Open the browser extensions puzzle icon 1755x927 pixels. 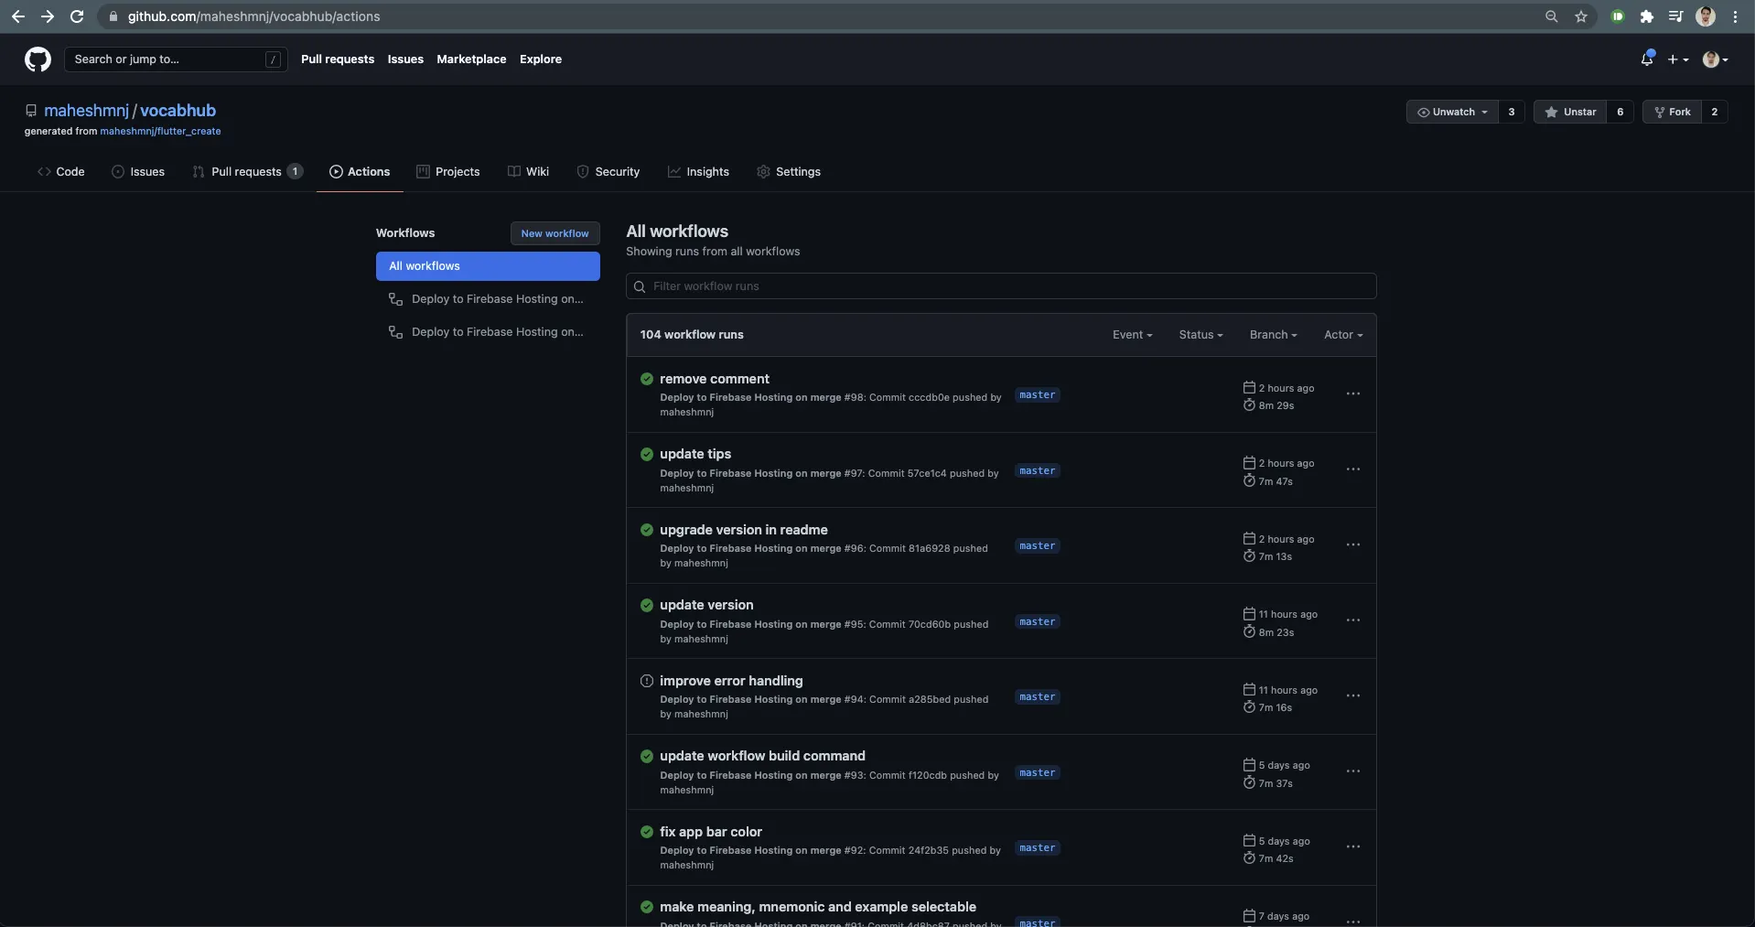(1646, 16)
